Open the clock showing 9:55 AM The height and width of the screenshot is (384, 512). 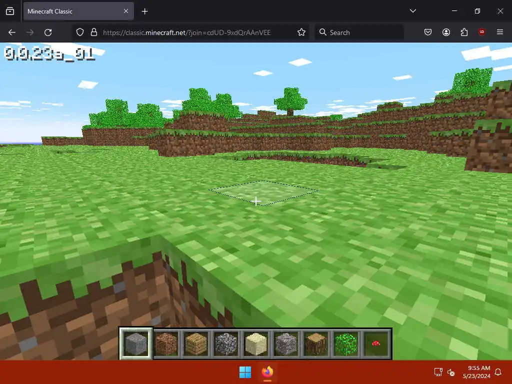[x=476, y=372]
